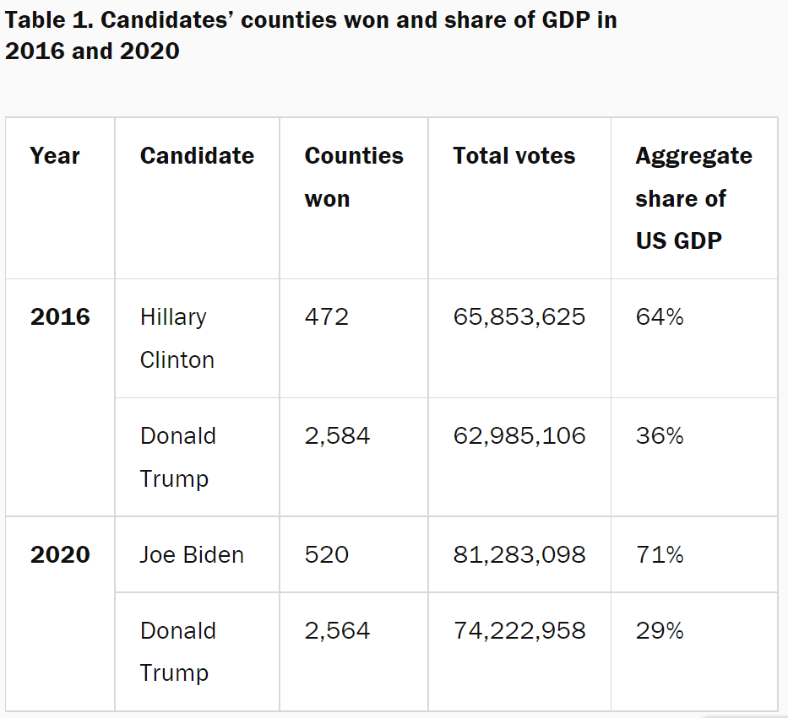
Task: Select the Year column header
Action: point(55,156)
